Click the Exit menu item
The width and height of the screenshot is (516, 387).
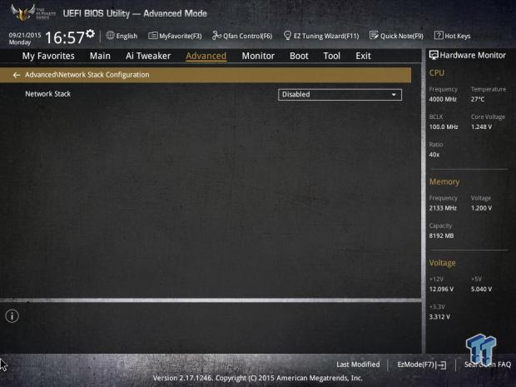point(363,56)
